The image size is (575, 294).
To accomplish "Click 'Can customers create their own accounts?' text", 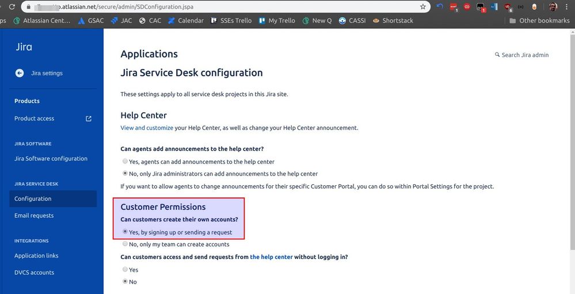I will (x=180, y=219).
